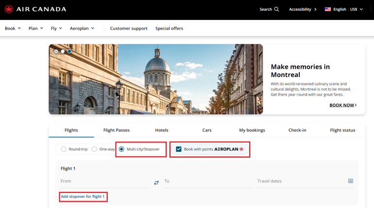The image size is (374, 208).
Task: Switch to the Flight Passes tab
Action: pos(116,130)
